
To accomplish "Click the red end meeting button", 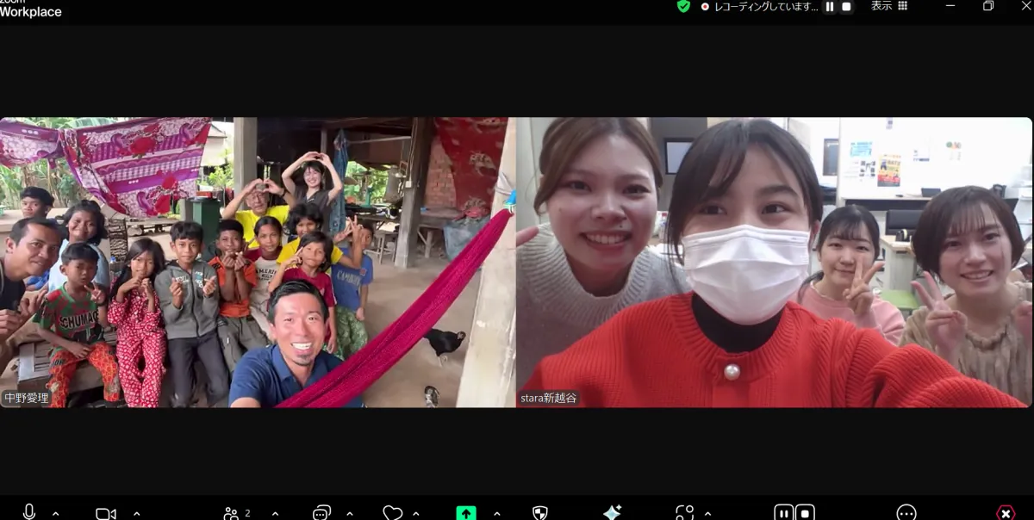I will (1006, 513).
